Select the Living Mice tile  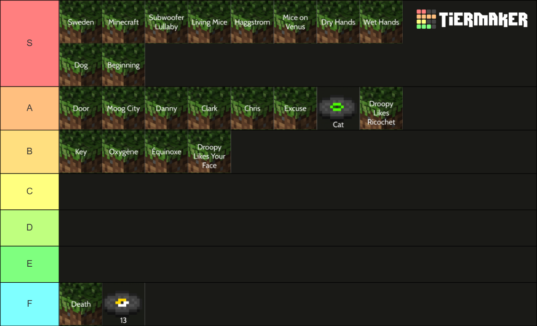pos(209,22)
